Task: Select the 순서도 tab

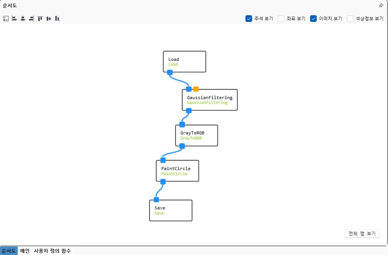Action: 9,251
